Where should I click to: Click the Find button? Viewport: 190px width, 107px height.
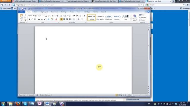[142, 15]
